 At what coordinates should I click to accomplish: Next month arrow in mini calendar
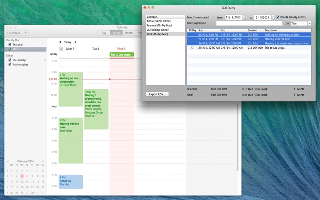click(43, 161)
